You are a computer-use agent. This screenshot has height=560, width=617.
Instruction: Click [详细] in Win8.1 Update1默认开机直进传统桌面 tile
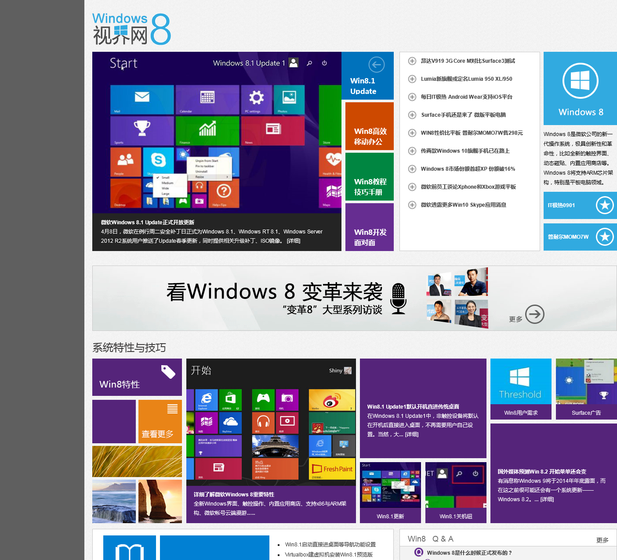tap(412, 434)
